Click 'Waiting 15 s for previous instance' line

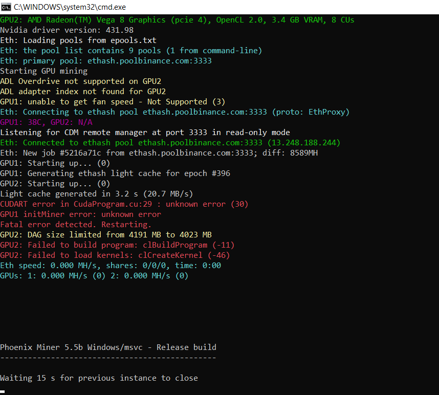99,378
